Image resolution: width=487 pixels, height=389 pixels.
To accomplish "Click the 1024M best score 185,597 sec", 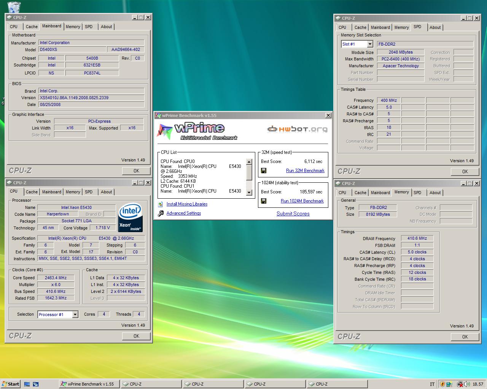I will 311,192.
